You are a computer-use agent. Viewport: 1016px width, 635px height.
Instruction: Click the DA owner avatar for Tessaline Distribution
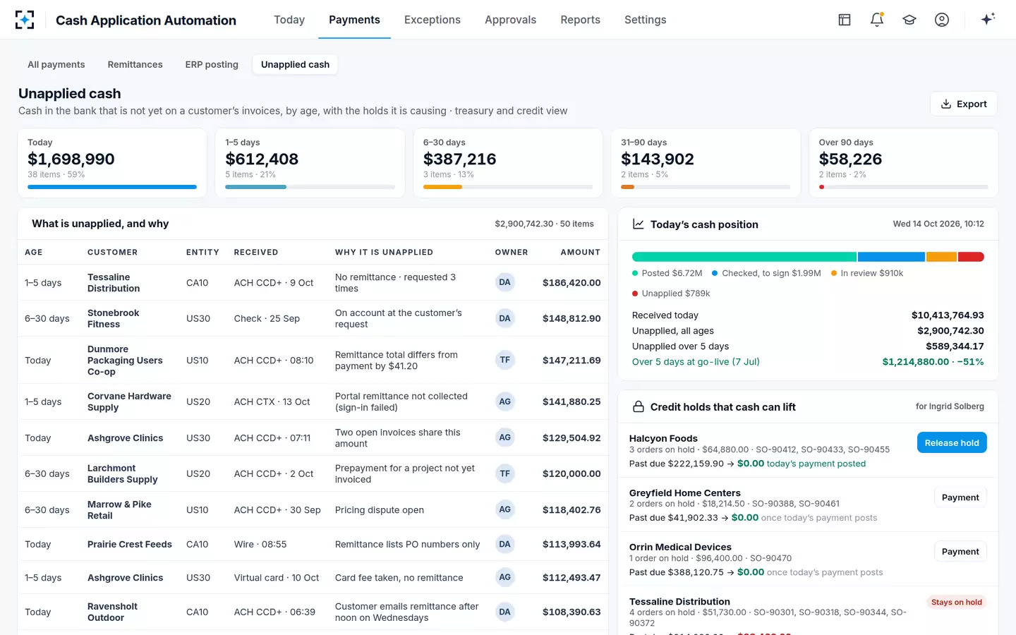[x=504, y=282]
